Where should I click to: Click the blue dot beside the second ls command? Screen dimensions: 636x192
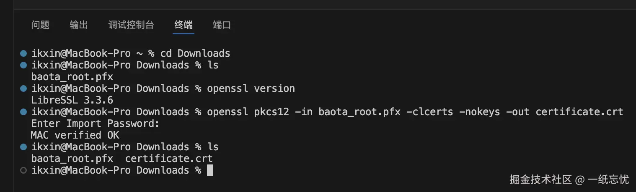point(23,147)
